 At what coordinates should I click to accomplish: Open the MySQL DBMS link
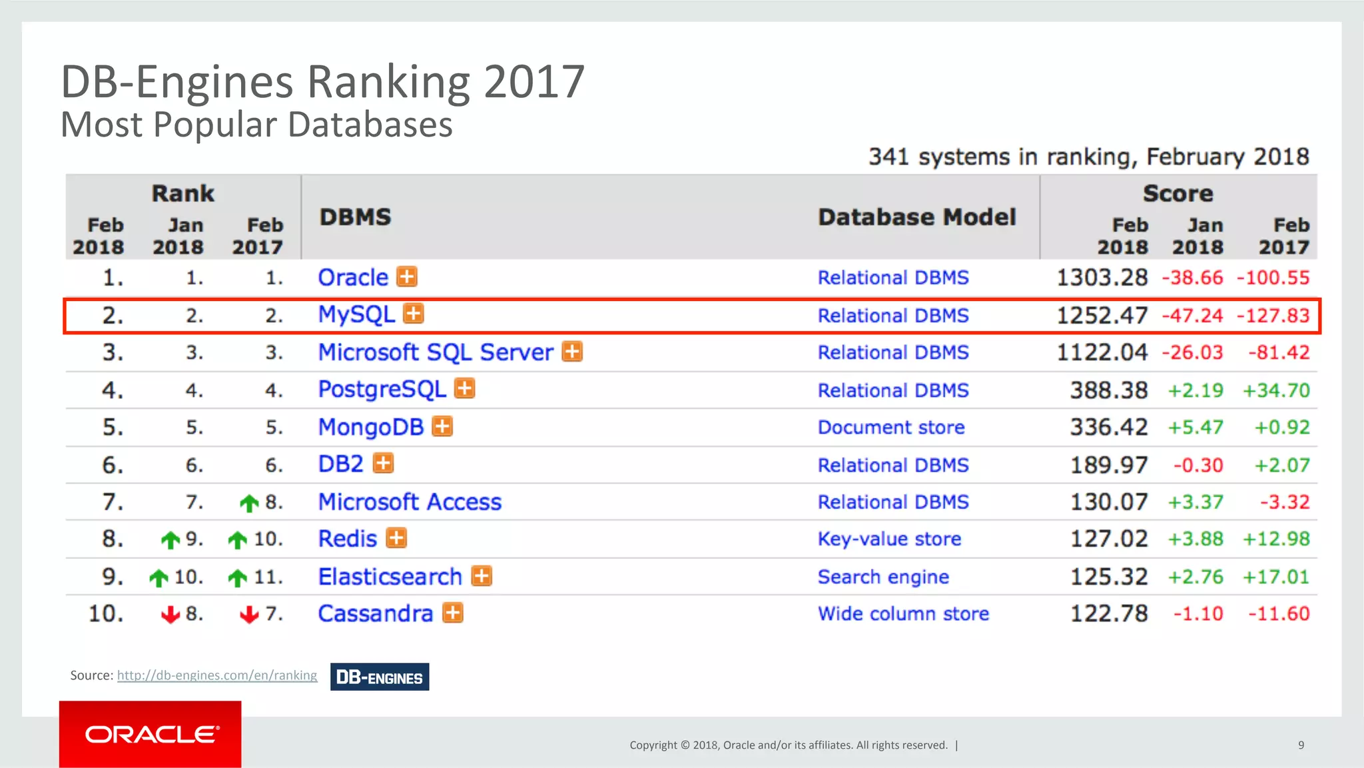356,314
